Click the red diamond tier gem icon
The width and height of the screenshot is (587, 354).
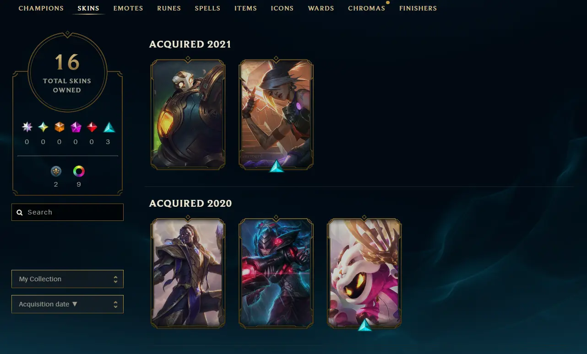(x=92, y=127)
